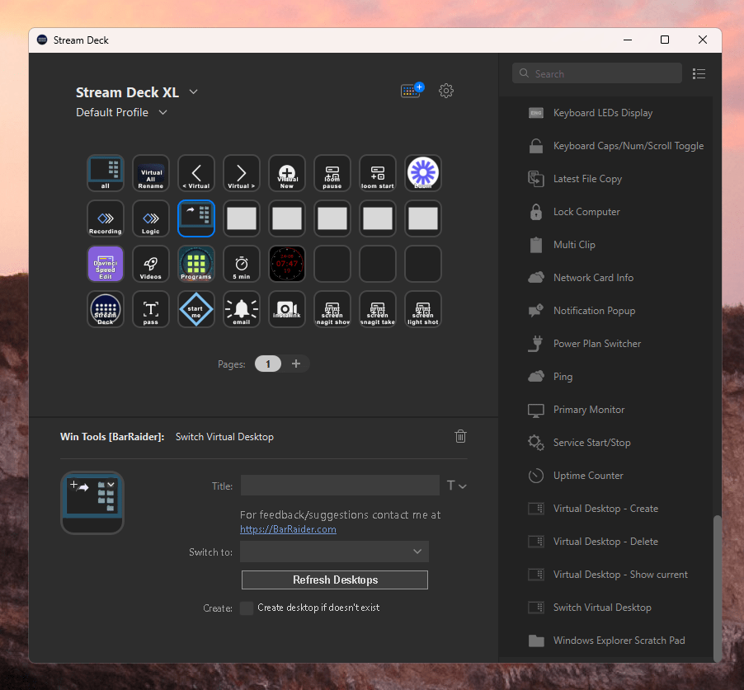This screenshot has width=744, height=690.
Task: Select the Programs folder key
Action: click(x=196, y=264)
